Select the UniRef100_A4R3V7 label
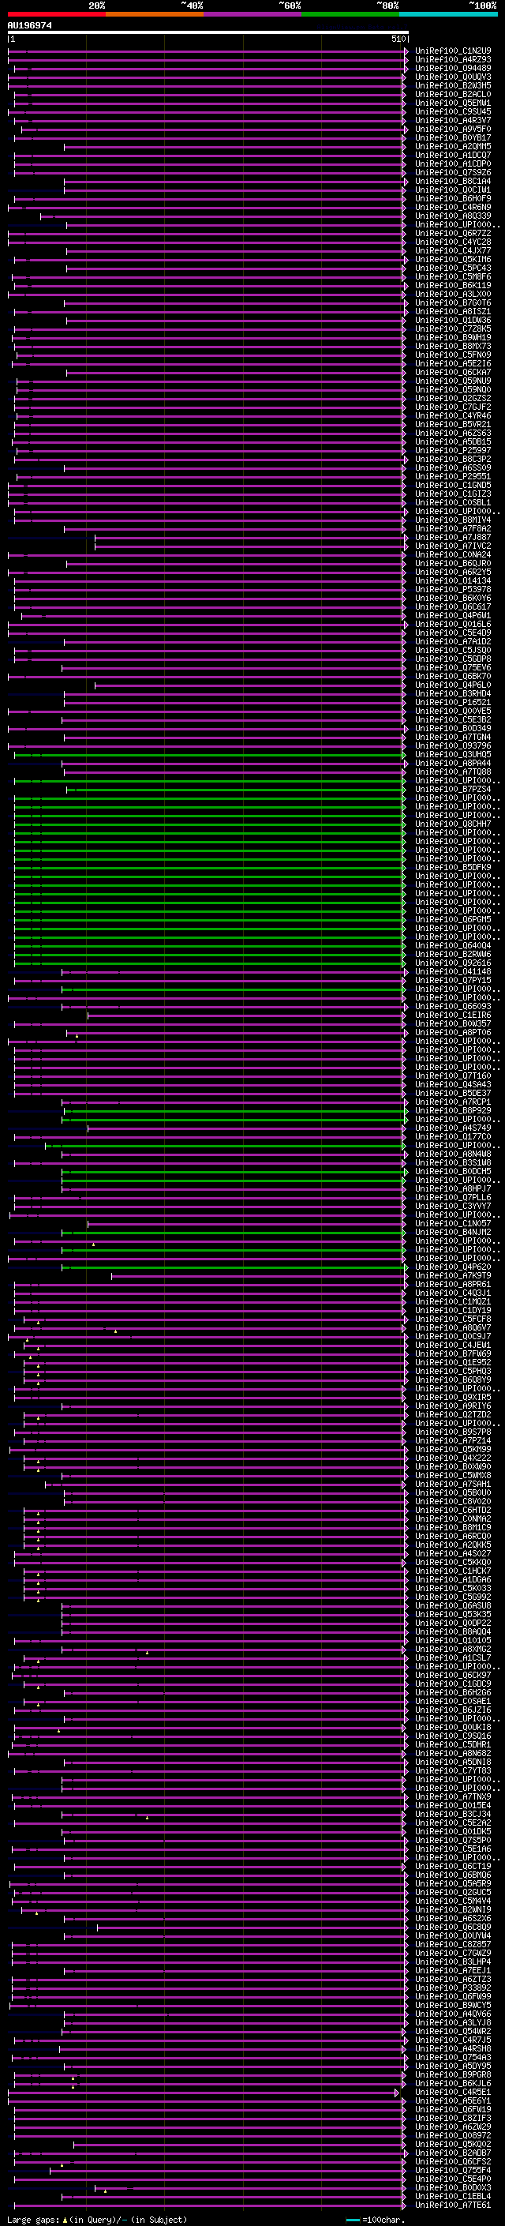This screenshot has height=2226, width=505. click(453, 120)
